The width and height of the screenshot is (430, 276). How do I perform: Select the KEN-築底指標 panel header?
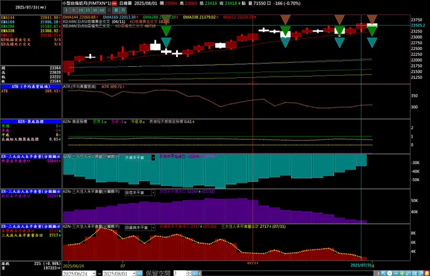(x=31, y=121)
